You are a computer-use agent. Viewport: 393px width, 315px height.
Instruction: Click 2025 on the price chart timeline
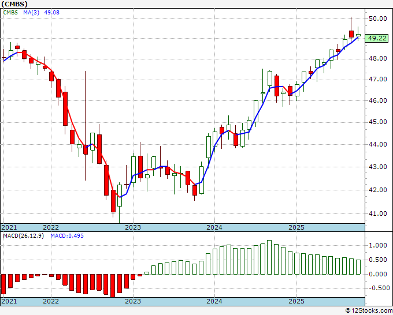tap(296, 227)
